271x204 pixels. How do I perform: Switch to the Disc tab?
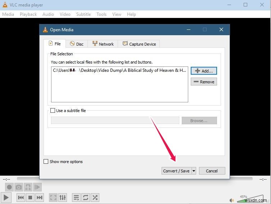pos(77,44)
